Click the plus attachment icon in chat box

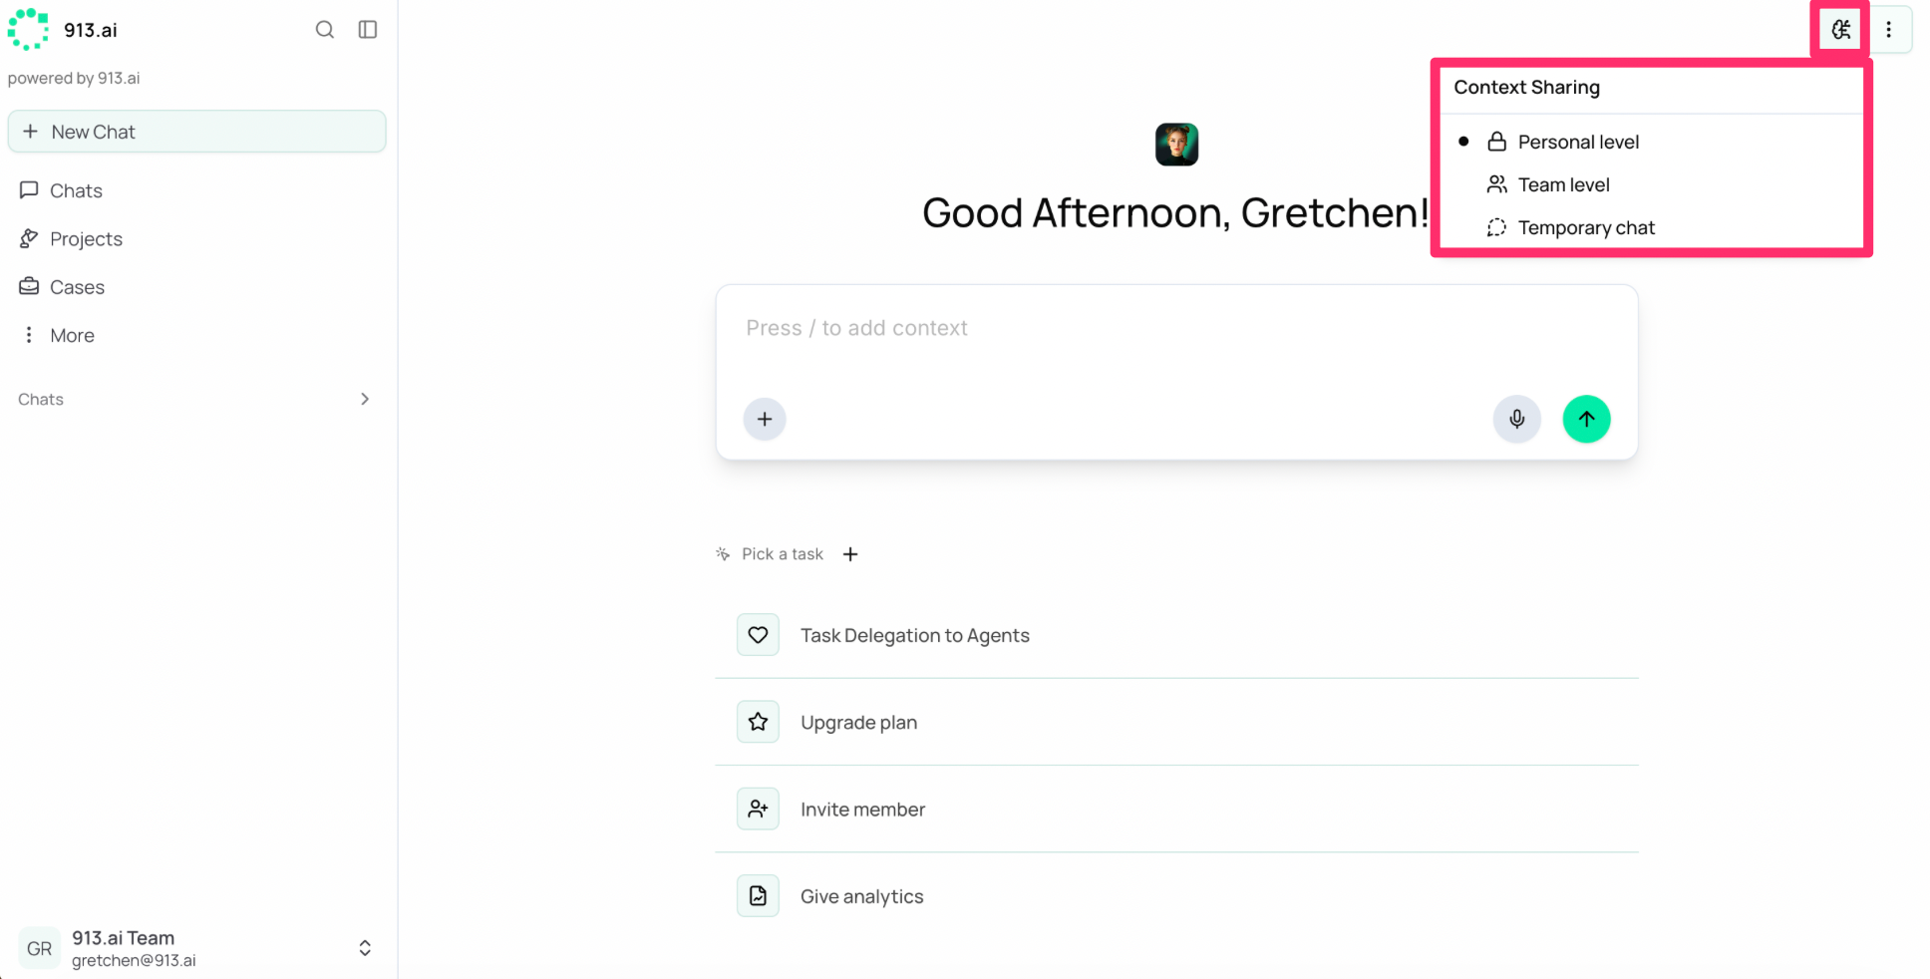tap(765, 419)
